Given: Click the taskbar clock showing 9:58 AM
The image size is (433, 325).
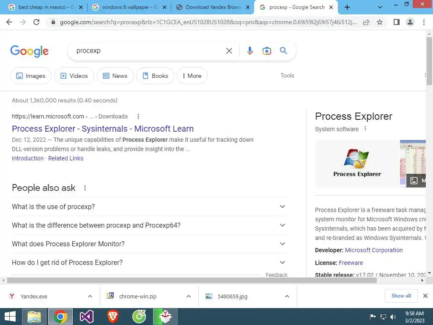Looking at the screenshot, I should (414, 317).
